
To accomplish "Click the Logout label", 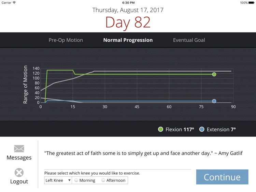I will 19,181.
